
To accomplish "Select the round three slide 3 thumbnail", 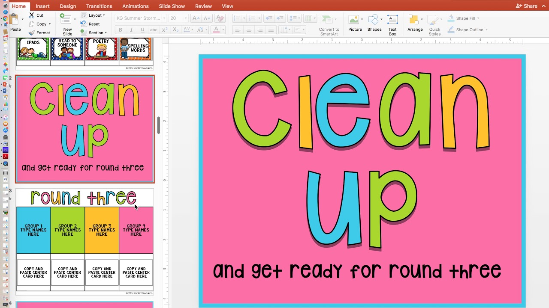I will (85, 241).
